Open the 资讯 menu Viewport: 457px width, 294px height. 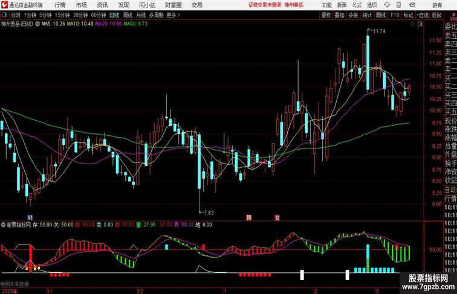click(102, 5)
